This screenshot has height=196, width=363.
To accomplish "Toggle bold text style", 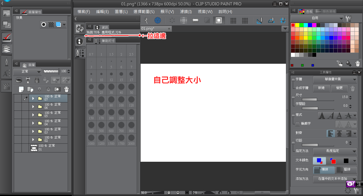I will tap(322, 116).
